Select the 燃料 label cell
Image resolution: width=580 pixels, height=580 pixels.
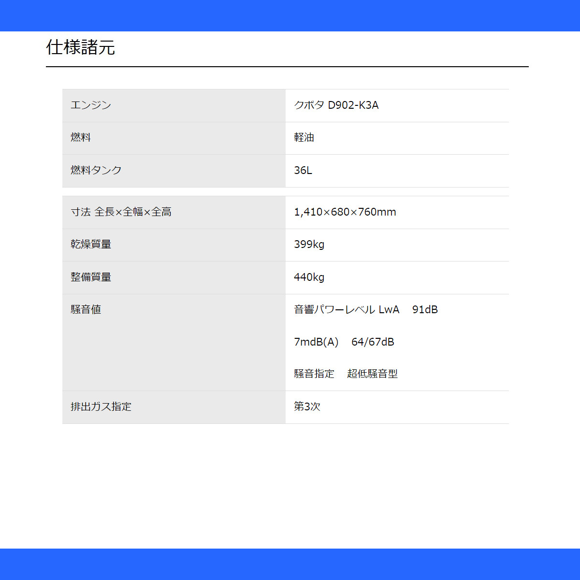point(174,138)
